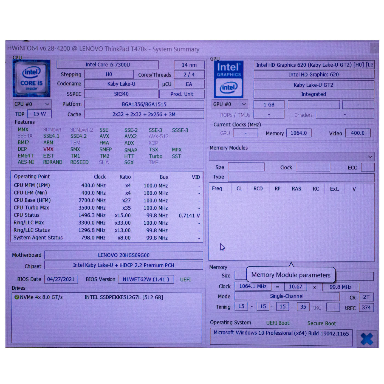Click the RAS column header
Image resolution: width=384 pixels, height=384 pixels.
[x=297, y=189]
